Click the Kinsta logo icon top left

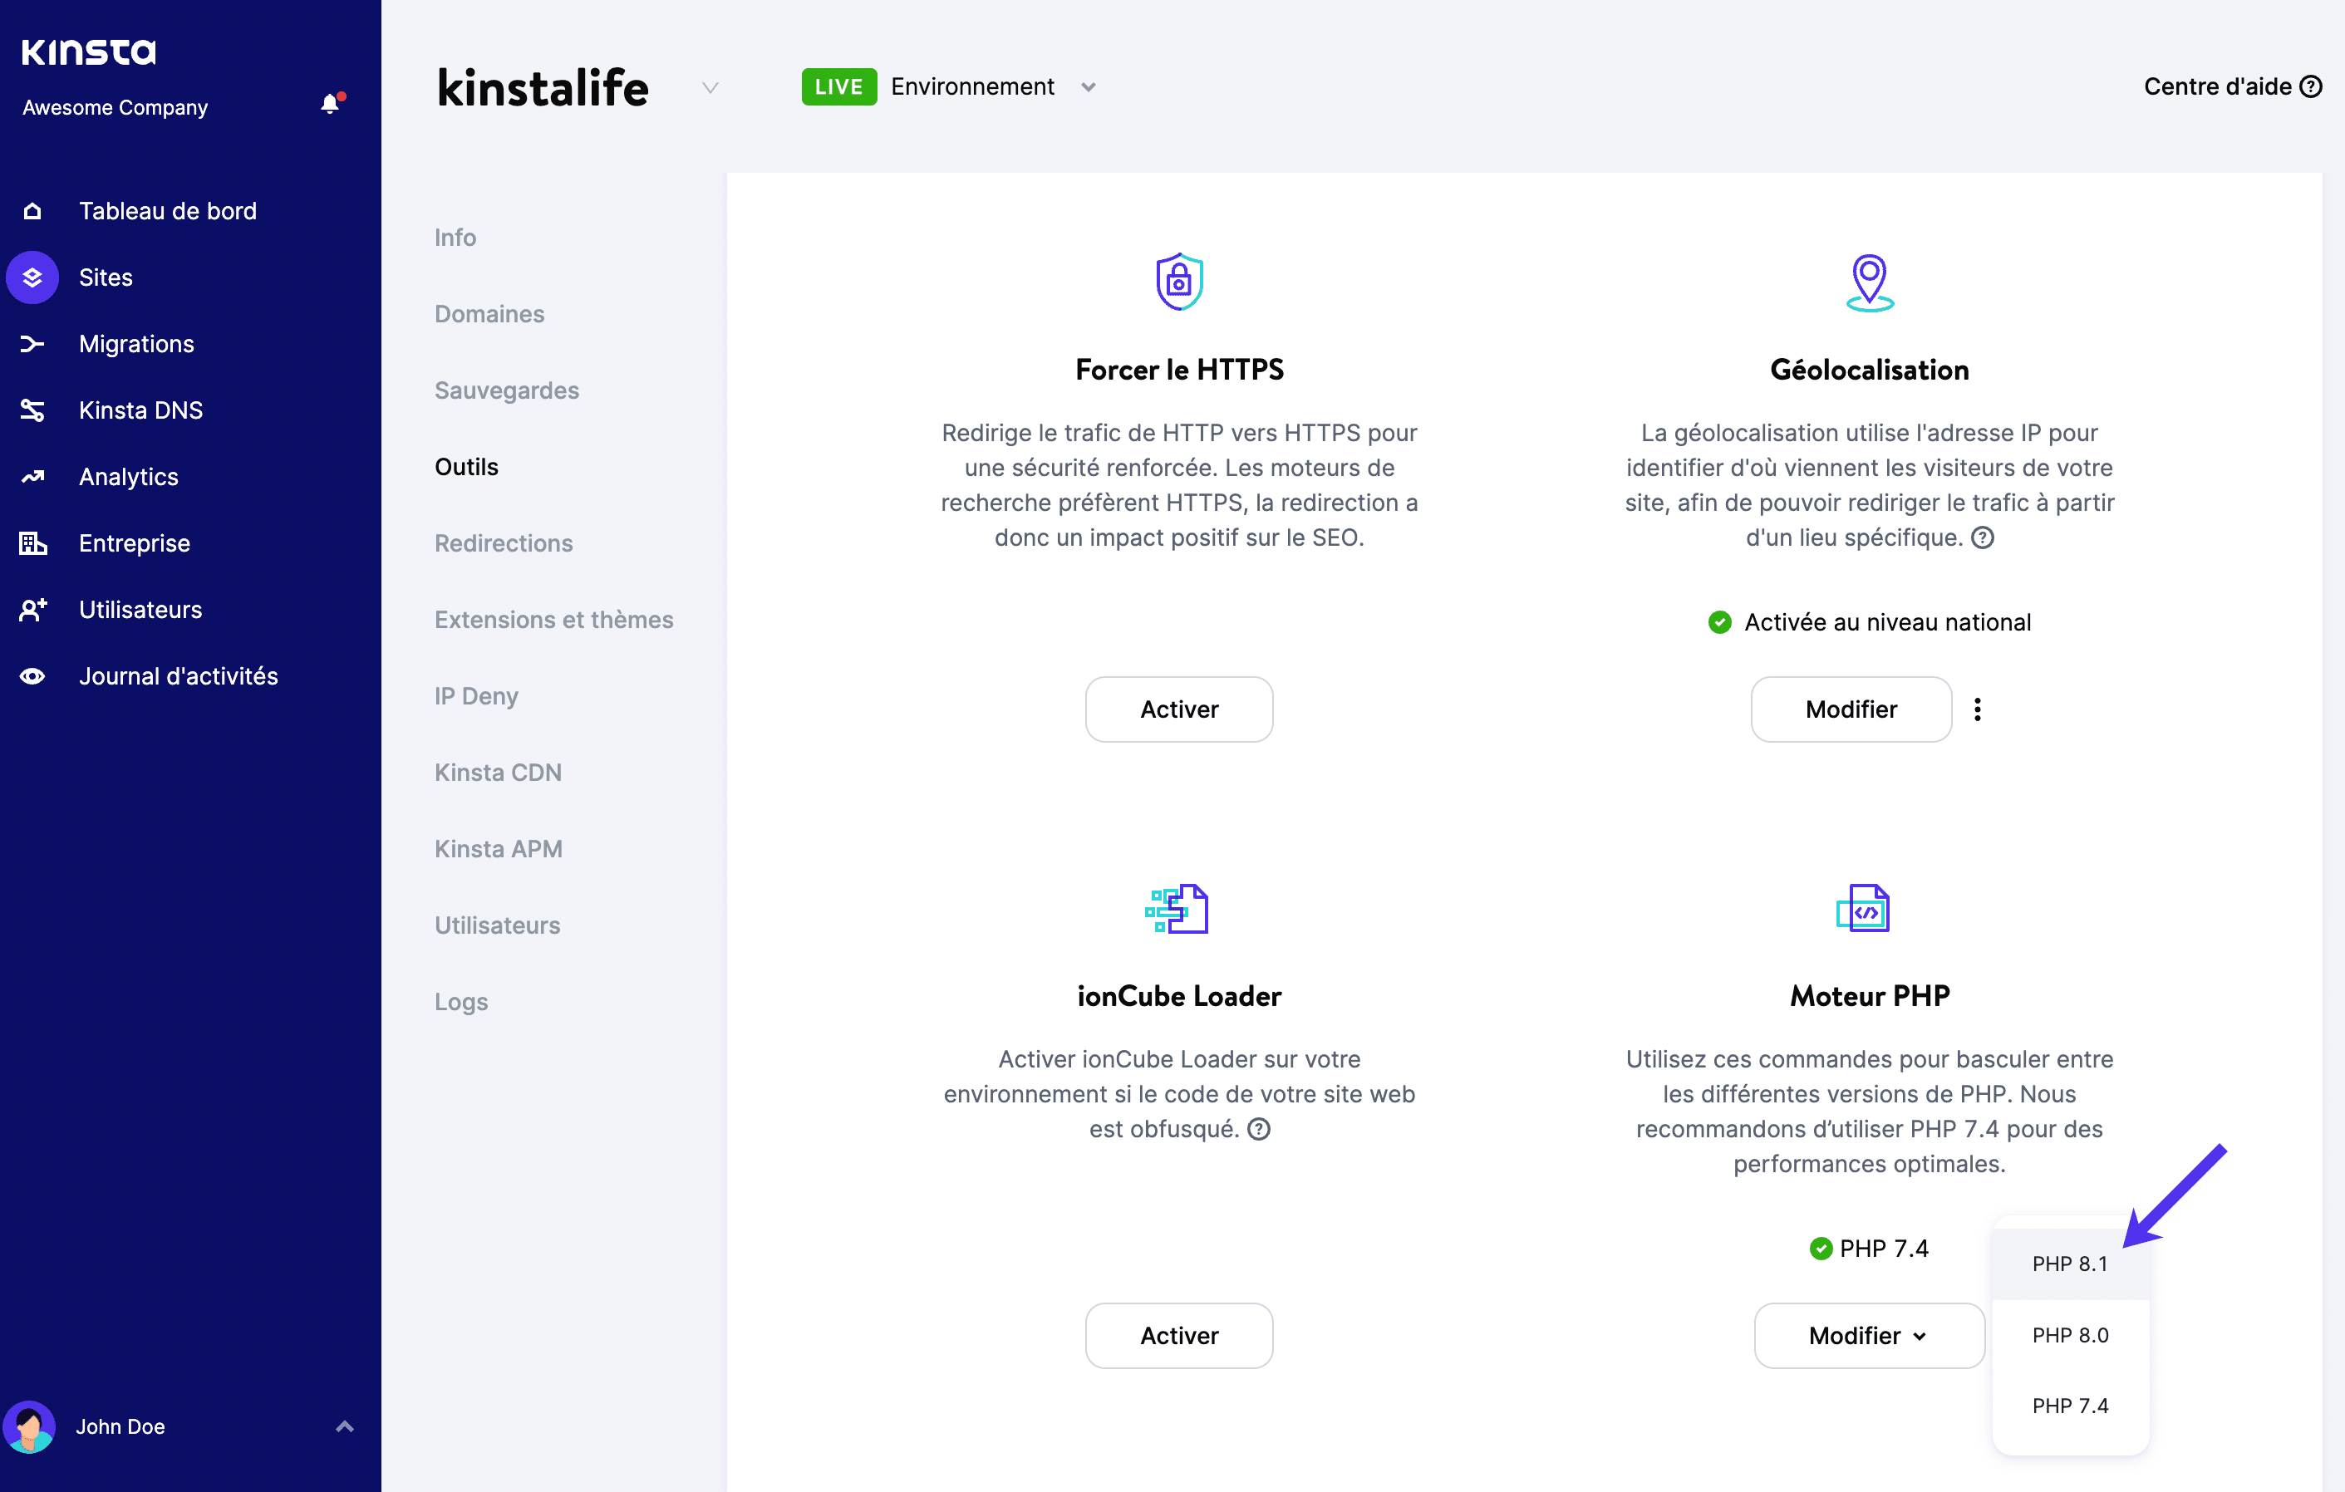click(89, 50)
